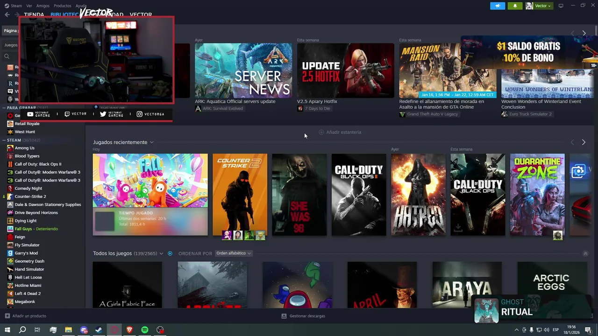Screen dimensions: 598x336
Task: Go back with Steam's back arrow
Action: point(7,14)
